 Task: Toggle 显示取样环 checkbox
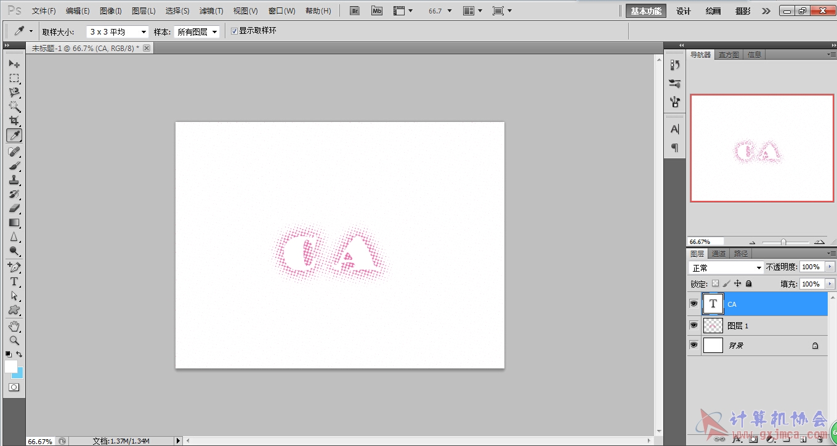pyautogui.click(x=234, y=31)
